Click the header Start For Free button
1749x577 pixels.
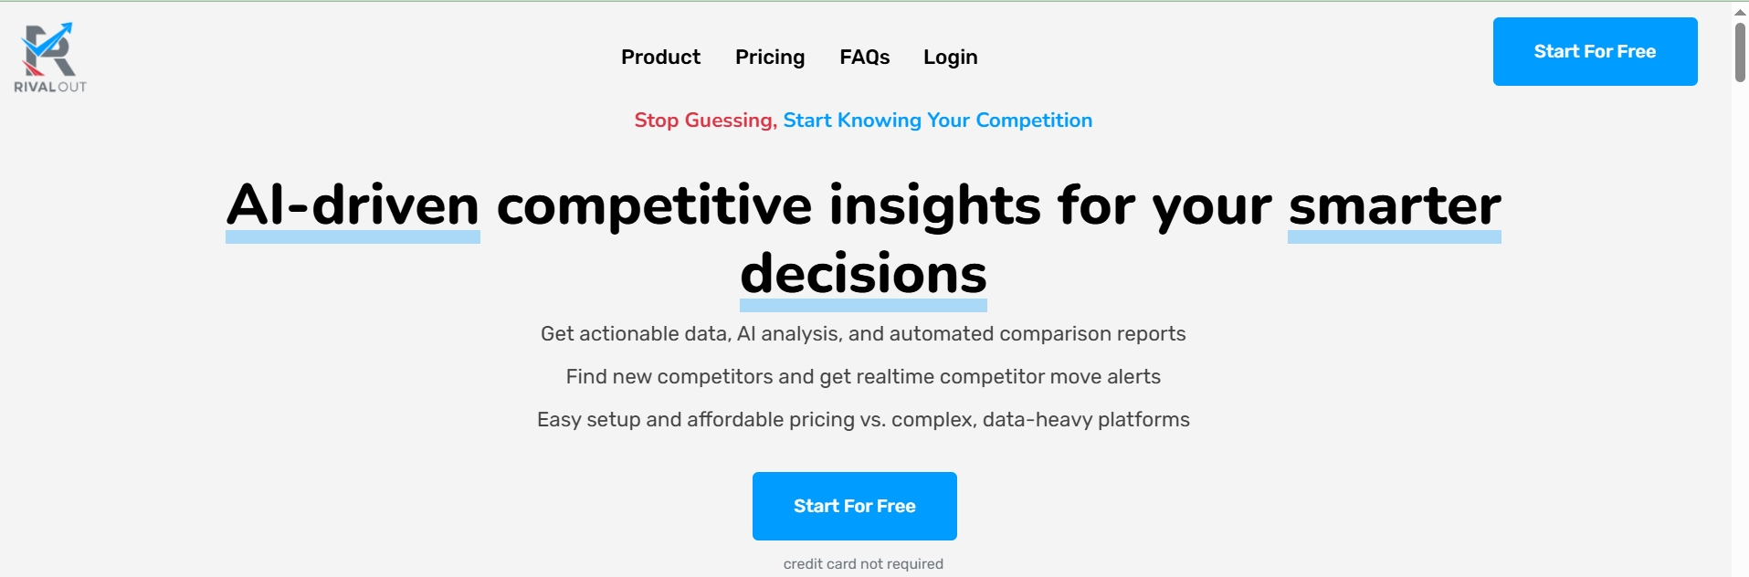click(1595, 51)
